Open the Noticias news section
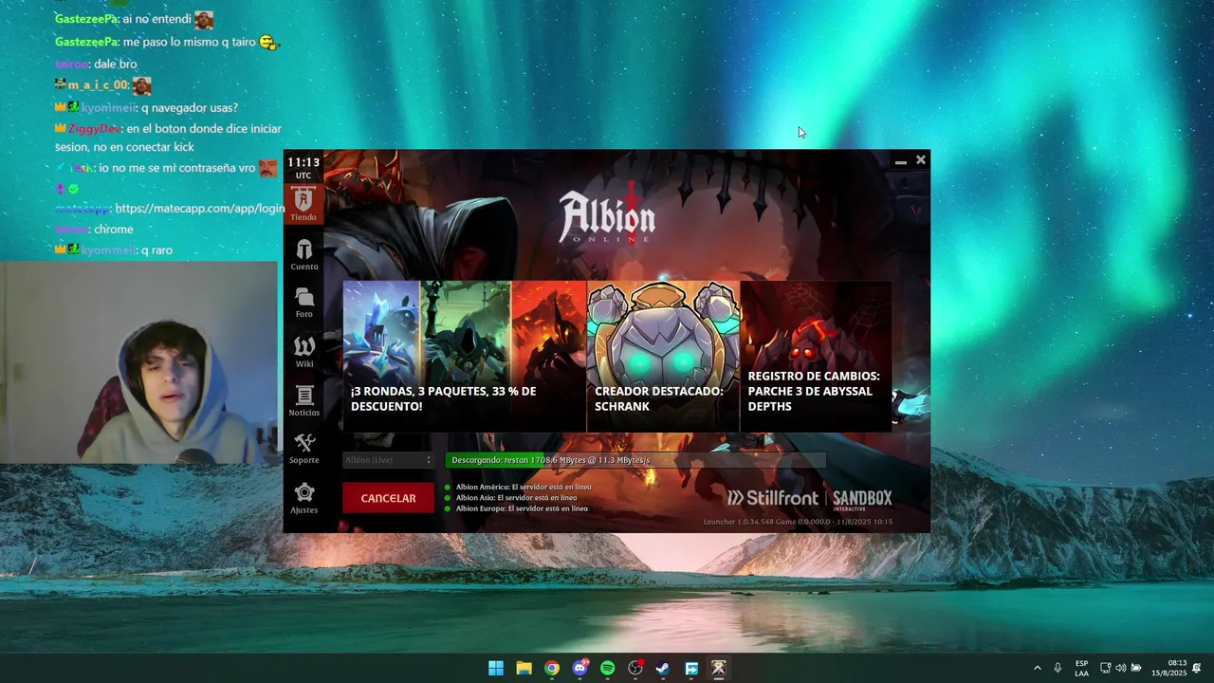 303,402
